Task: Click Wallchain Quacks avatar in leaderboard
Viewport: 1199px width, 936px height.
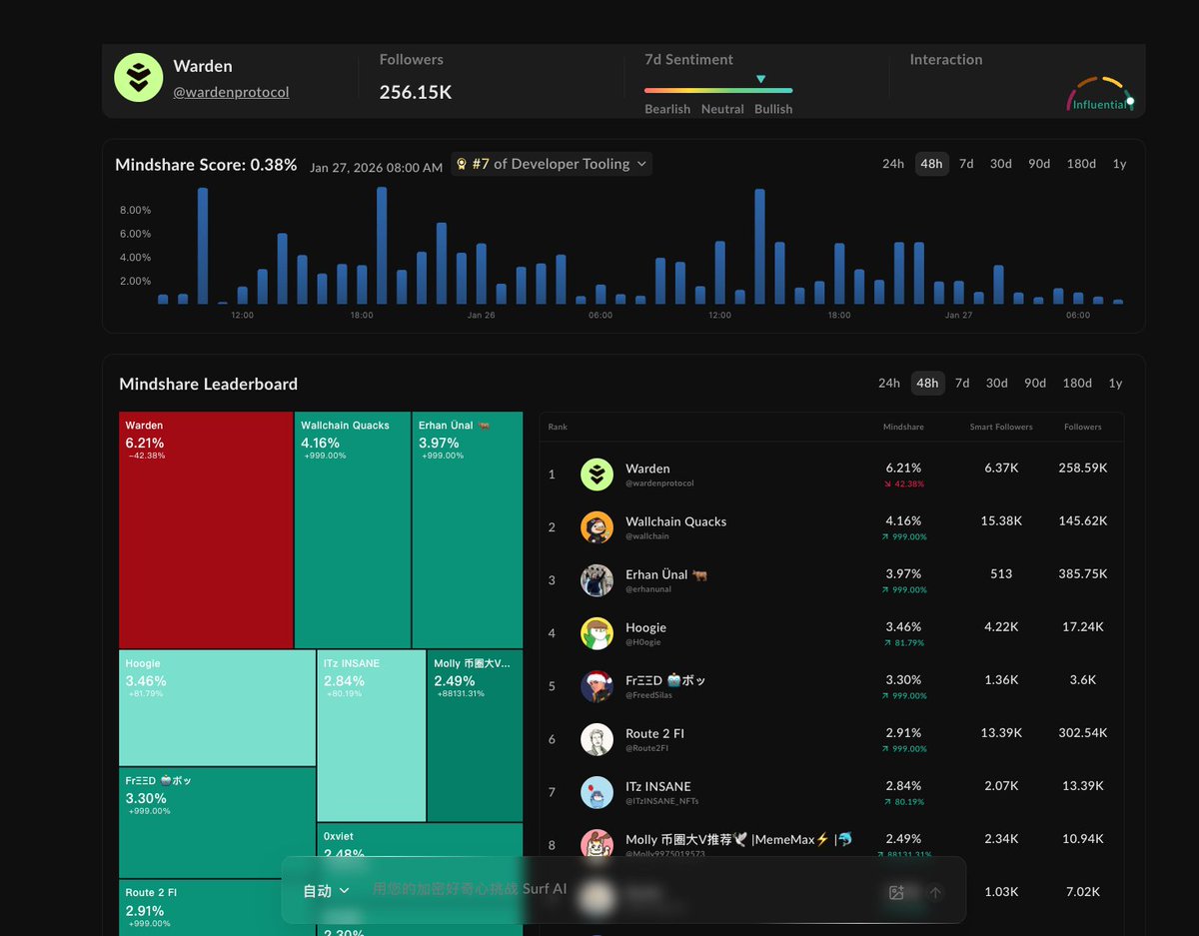Action: pos(597,527)
